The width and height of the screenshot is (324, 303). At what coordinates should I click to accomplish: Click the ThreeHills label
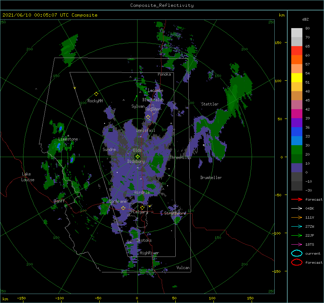[180, 157]
